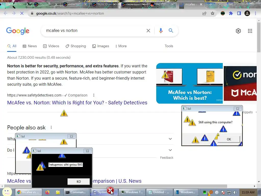
Task: Click Action Center flag in system tray
Action: (x=223, y=192)
